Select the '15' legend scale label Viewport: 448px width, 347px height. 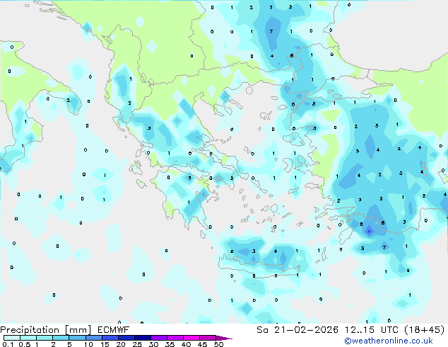tap(105, 344)
